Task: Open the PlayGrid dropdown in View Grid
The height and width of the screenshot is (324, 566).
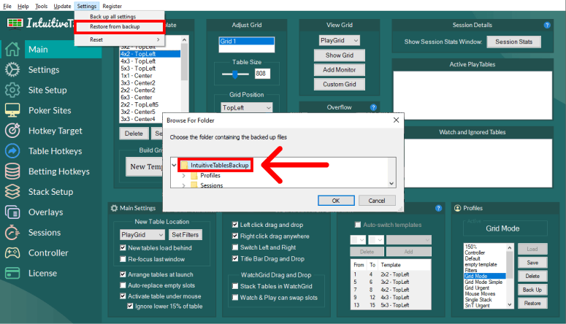Action: 340,40
